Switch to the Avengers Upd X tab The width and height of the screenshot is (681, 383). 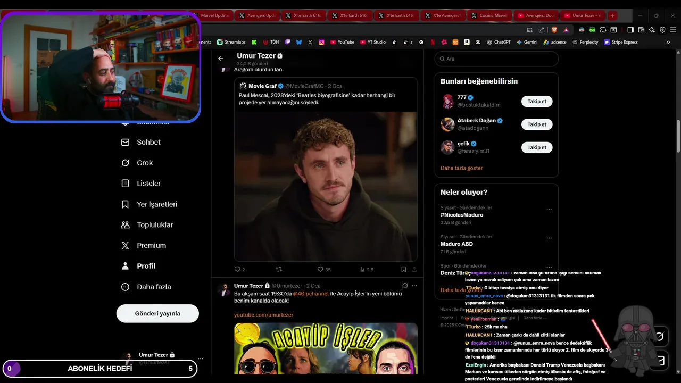(257, 15)
